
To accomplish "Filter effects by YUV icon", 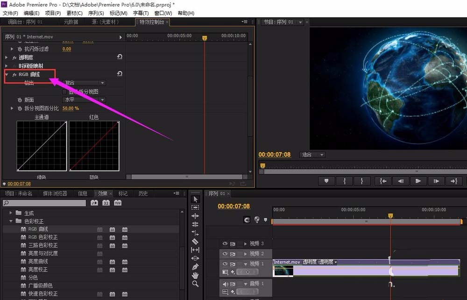I will click(118, 203).
